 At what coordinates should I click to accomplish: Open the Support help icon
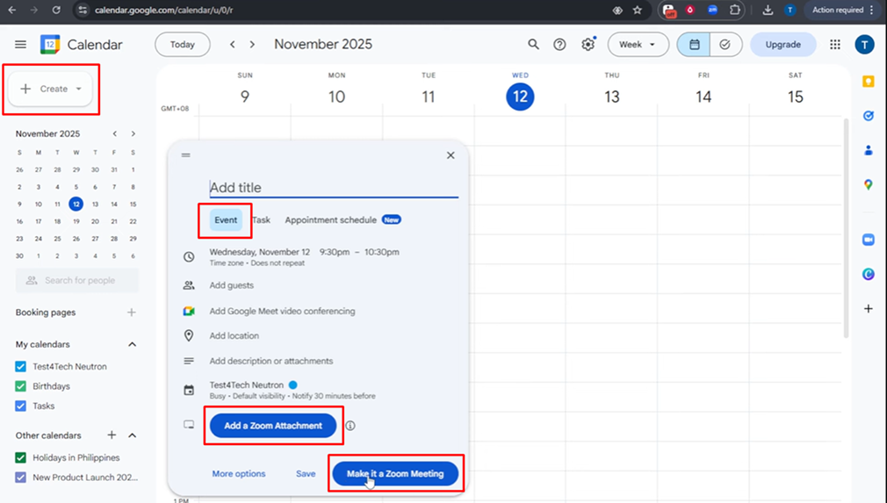click(559, 44)
